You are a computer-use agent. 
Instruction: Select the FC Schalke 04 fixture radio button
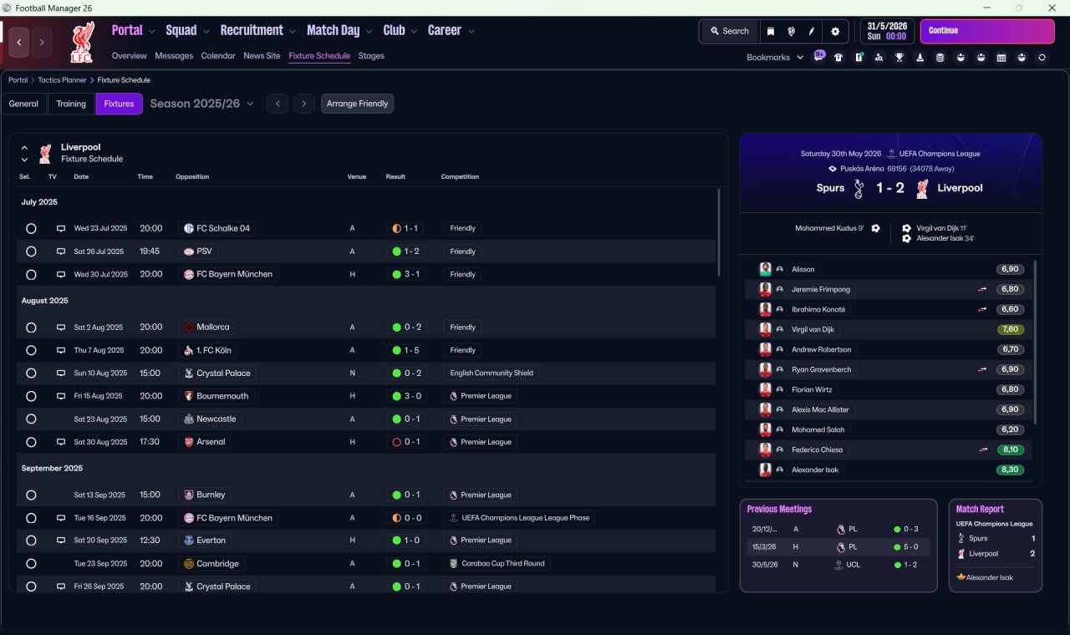[x=31, y=228]
